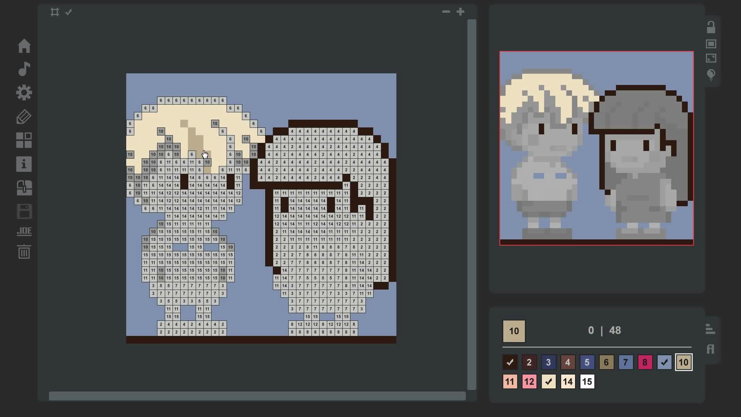Pick color swatch number 4

pyautogui.click(x=568, y=363)
